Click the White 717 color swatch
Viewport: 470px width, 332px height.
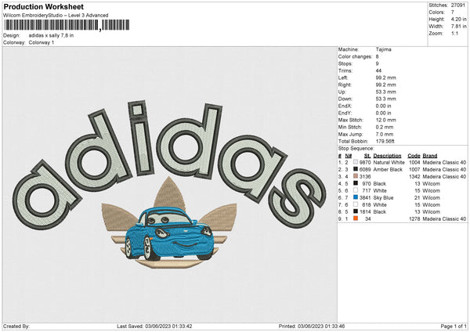click(356, 190)
